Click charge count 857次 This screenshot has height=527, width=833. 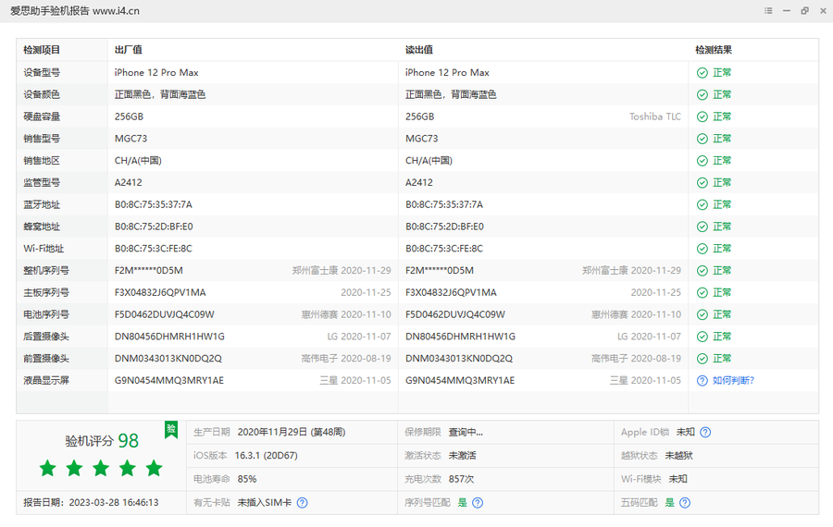461,479
